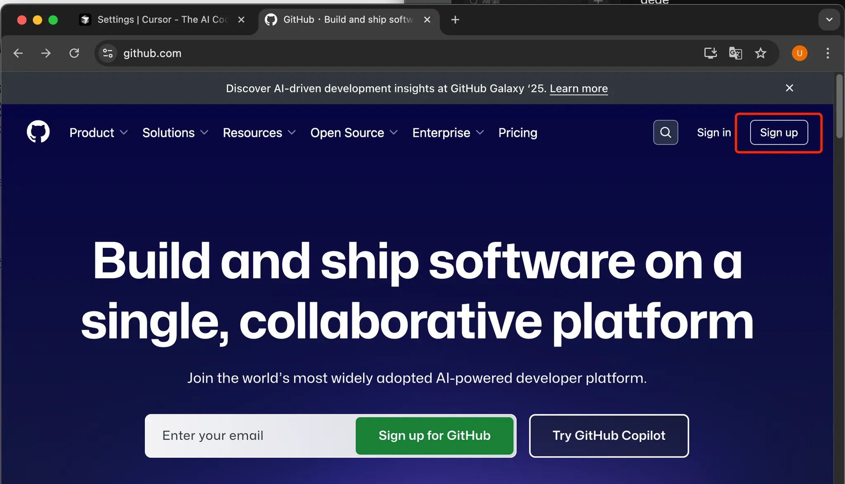Screen dimensions: 845x484
Task: Select the GitHub Build and ship software tab
Action: 348,19
